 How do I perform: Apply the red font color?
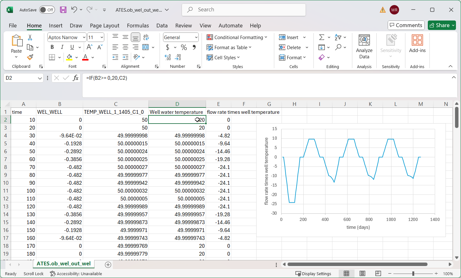click(85, 57)
